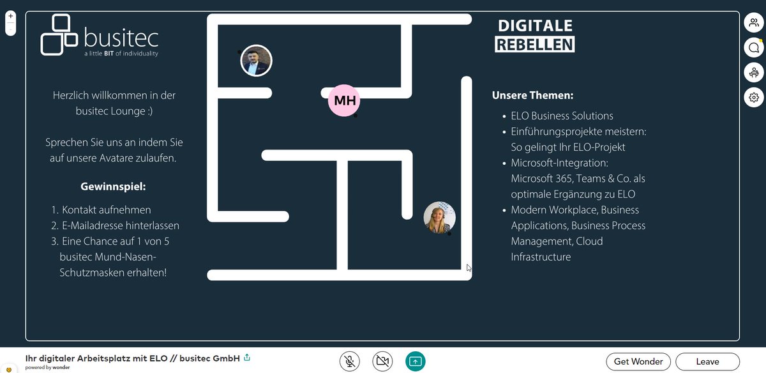Click the cookie icon in bottom-left corner
This screenshot has width=766, height=373.
click(x=9, y=369)
